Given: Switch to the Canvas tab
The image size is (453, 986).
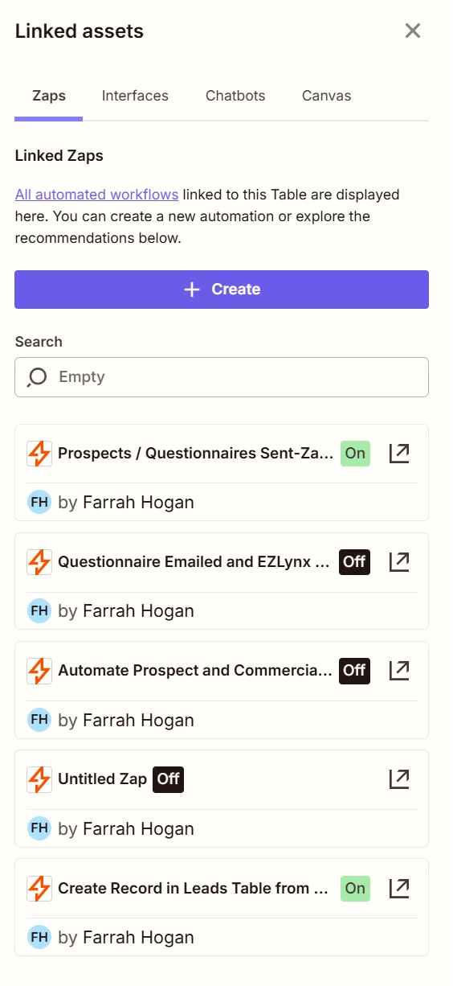Looking at the screenshot, I should (326, 96).
